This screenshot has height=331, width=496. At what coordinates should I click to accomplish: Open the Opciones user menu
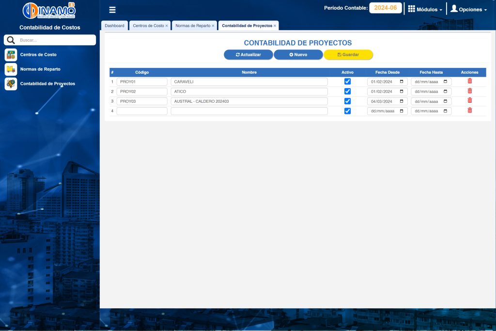[x=468, y=9]
